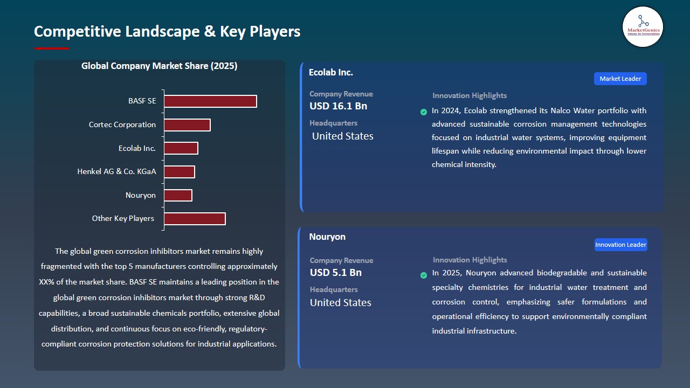The height and width of the screenshot is (388, 690).
Task: Click the "BASF SE" chart axis label
Action: click(x=142, y=101)
